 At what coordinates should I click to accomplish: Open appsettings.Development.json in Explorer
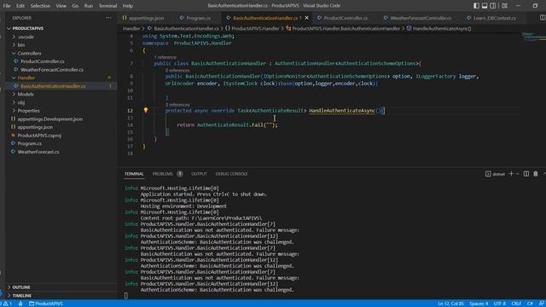click(x=50, y=119)
